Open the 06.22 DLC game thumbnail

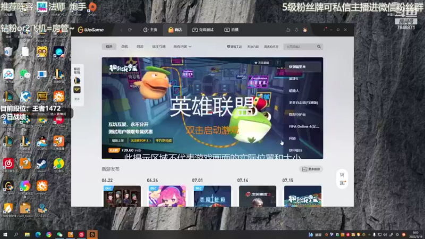pyautogui.click(x=122, y=196)
